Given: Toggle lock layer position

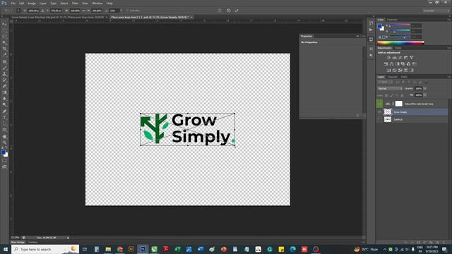Looking at the screenshot, I should click(x=397, y=95).
